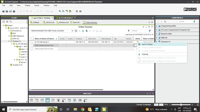Open the Device List editor tab
The image size is (200, 112).
click(49, 22)
